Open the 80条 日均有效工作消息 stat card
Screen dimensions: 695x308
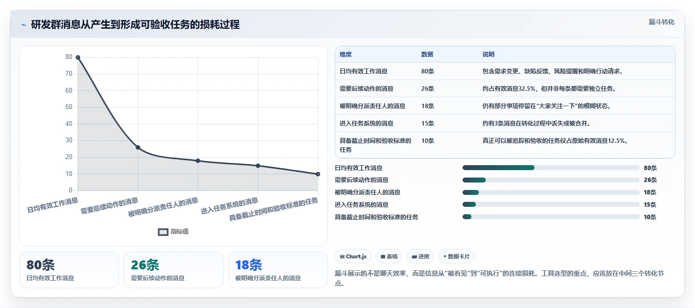coord(69,270)
